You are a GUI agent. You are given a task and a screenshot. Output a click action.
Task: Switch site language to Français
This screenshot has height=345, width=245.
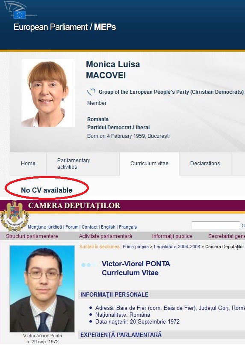click(128, 227)
